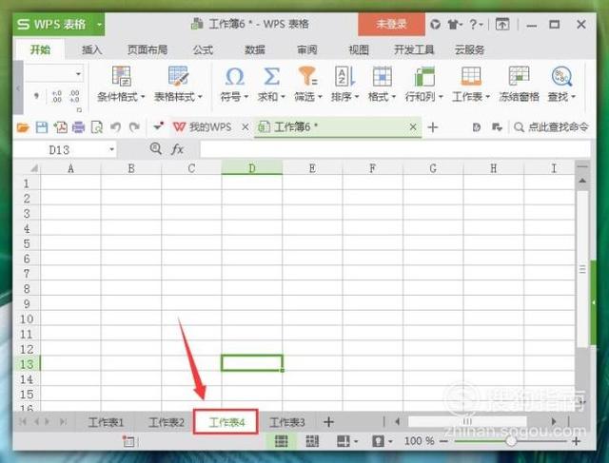Open the 视图 ribbon tab
The width and height of the screenshot is (609, 463).
(x=359, y=49)
